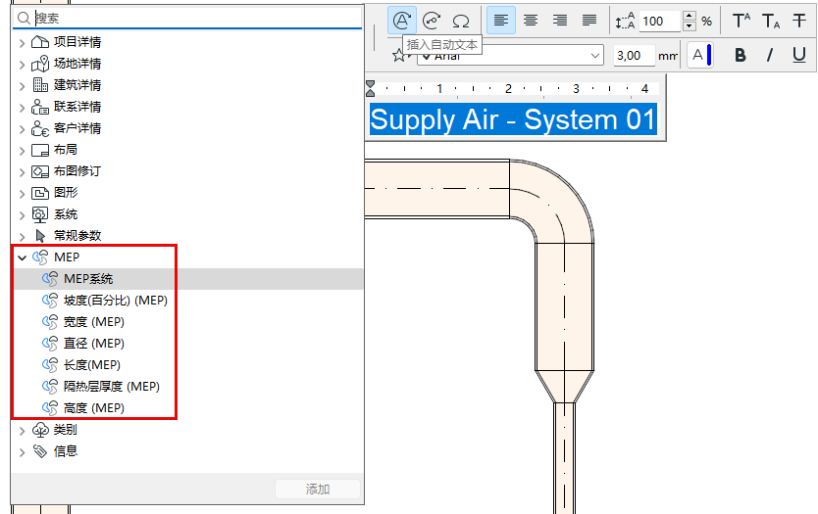
Task: Toggle superscript formatting
Action: tap(741, 21)
